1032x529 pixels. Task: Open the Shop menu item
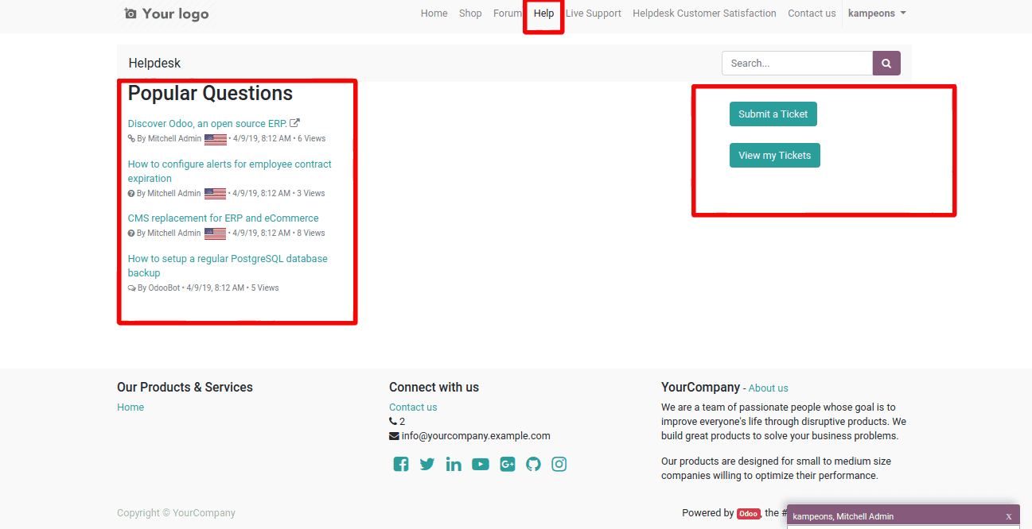470,14
